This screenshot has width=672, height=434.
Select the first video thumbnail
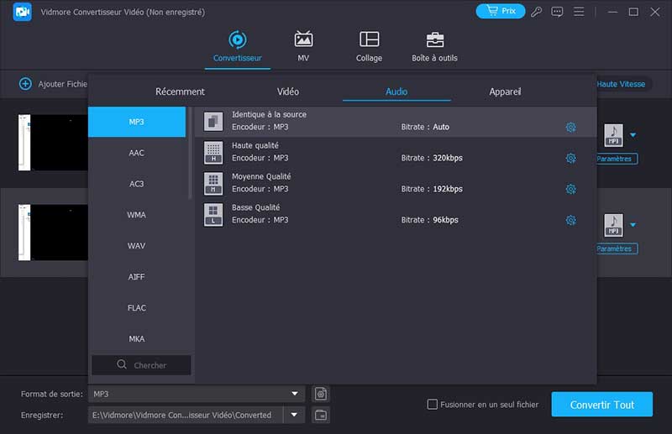point(53,142)
